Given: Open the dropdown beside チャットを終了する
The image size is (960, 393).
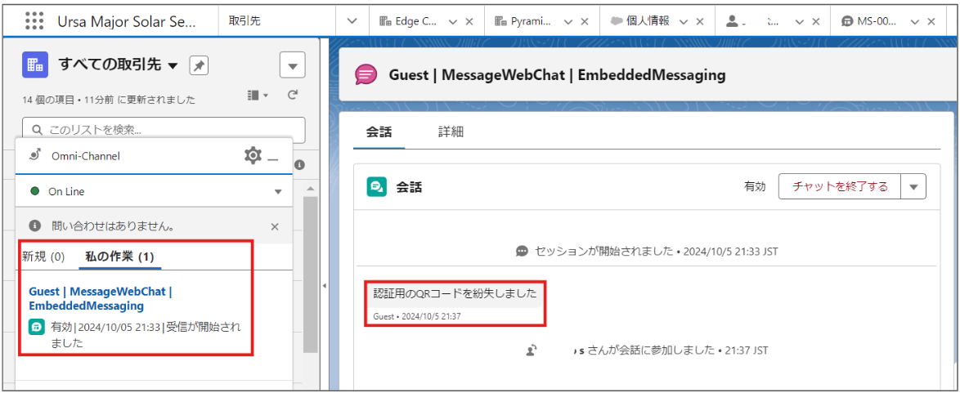Looking at the screenshot, I should click(x=914, y=187).
